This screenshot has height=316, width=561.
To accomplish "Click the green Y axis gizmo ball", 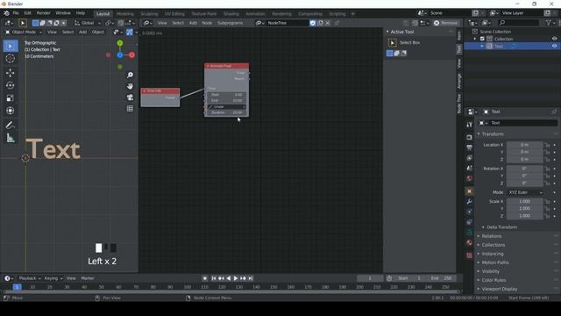I will click(x=120, y=43).
